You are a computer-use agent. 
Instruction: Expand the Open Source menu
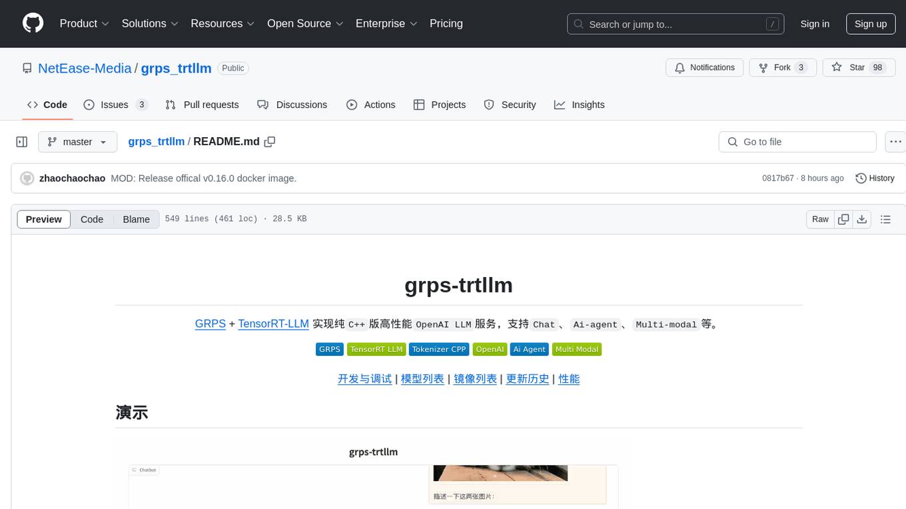(306, 23)
